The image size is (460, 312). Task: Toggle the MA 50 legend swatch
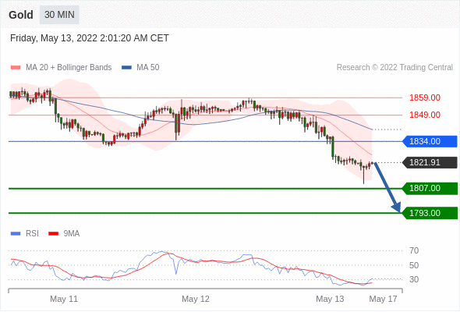point(126,68)
